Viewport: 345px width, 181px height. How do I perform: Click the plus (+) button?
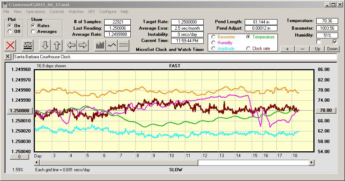(x=287, y=49)
